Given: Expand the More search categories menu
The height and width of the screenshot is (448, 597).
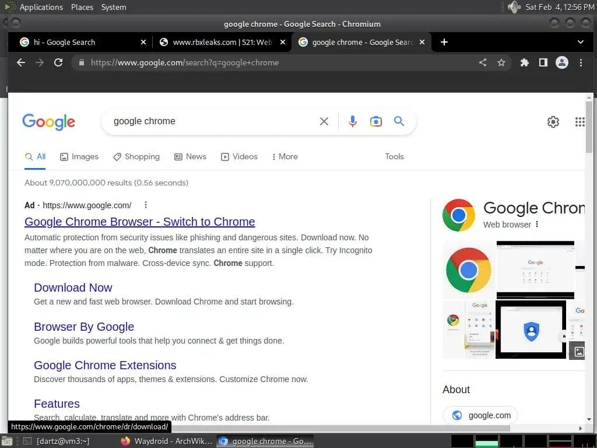Looking at the screenshot, I should coord(285,156).
